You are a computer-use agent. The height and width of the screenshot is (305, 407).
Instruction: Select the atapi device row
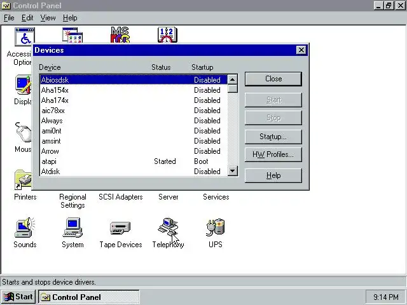click(134, 161)
